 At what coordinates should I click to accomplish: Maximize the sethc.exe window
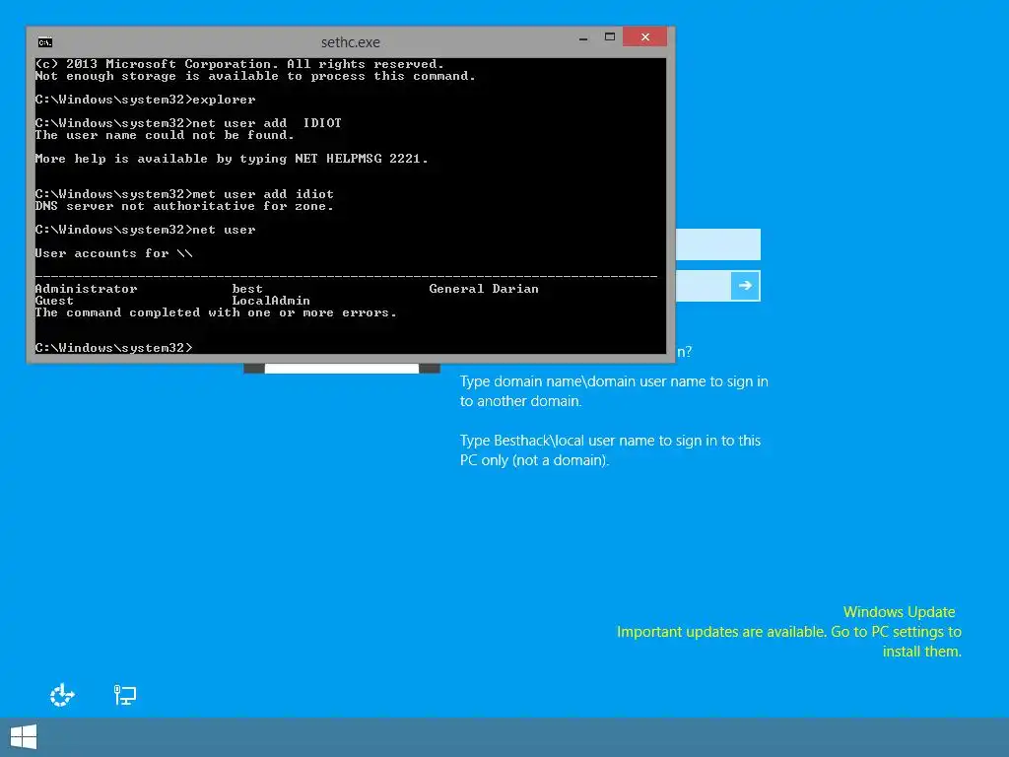click(x=609, y=37)
